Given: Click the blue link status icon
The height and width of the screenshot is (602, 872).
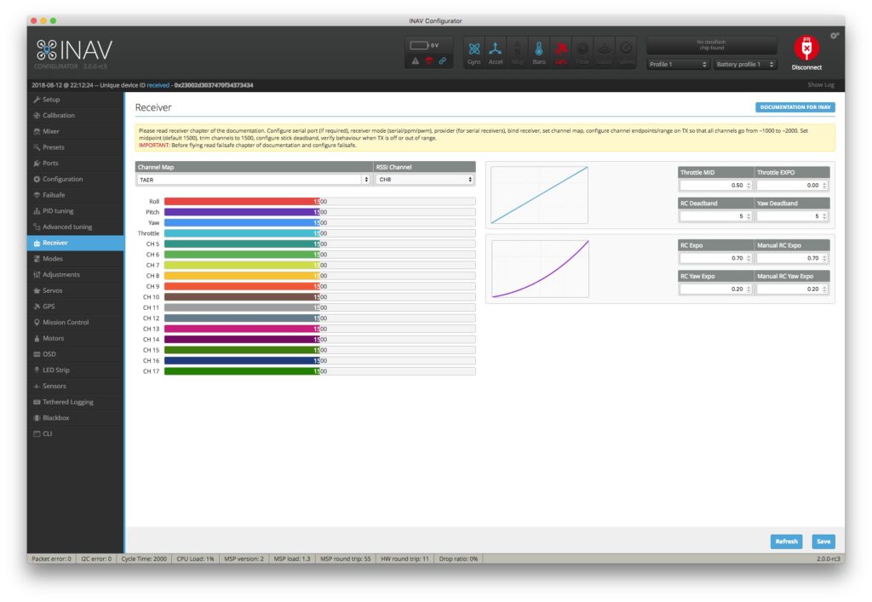Looking at the screenshot, I should point(442,60).
